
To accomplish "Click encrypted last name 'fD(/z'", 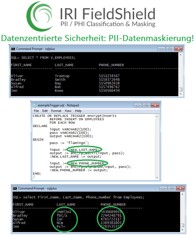I will click(x=62, y=215).
